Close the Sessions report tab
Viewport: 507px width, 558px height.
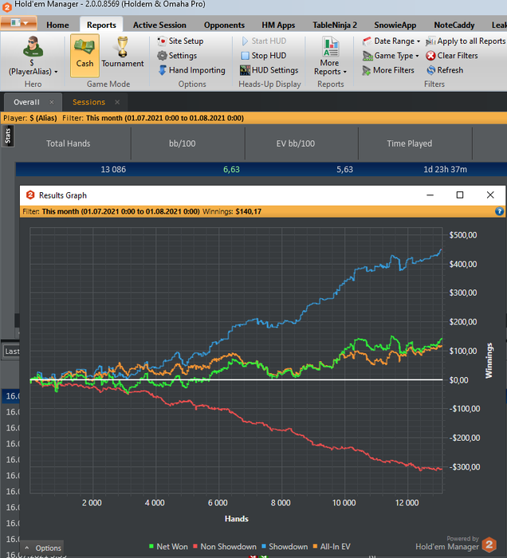click(x=117, y=102)
